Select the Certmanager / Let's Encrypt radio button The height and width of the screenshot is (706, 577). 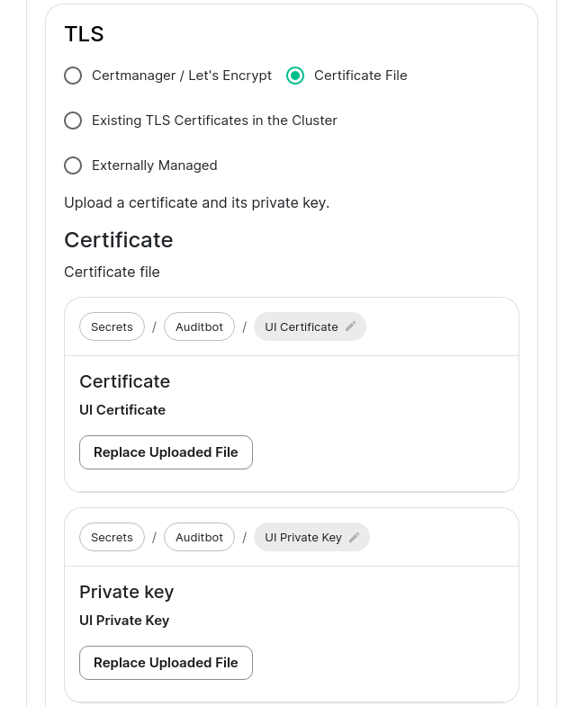(x=73, y=76)
